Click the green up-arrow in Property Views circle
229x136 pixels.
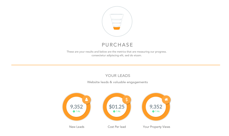click(x=153, y=111)
